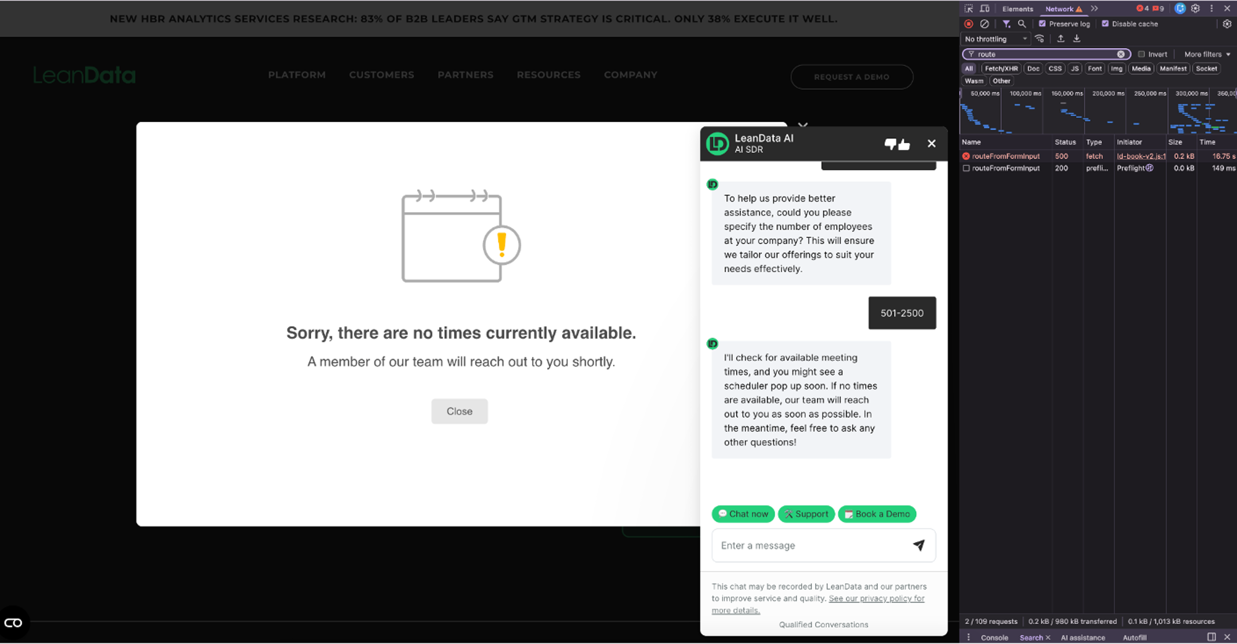Stop recording network log
This screenshot has width=1237, height=644.
click(x=969, y=23)
